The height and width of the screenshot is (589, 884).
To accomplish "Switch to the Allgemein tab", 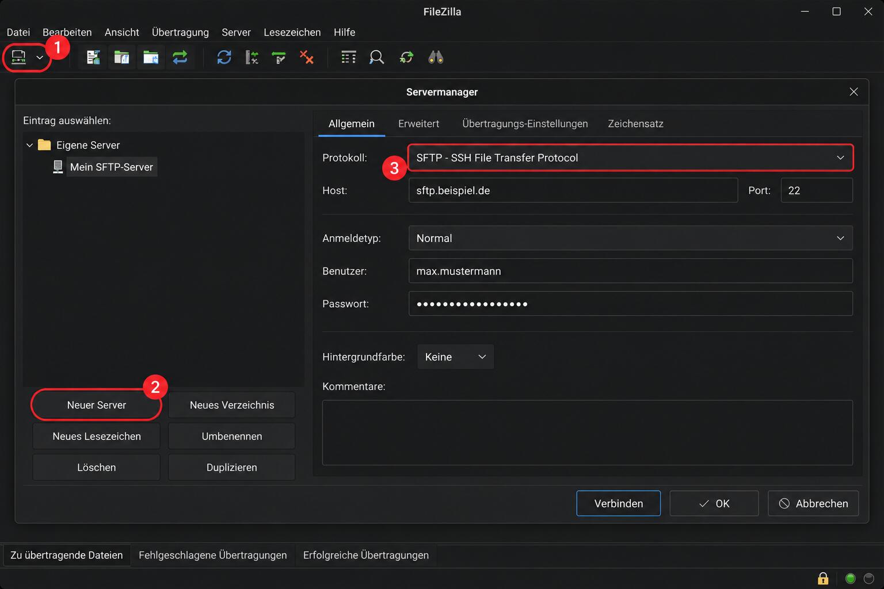I will [x=352, y=124].
